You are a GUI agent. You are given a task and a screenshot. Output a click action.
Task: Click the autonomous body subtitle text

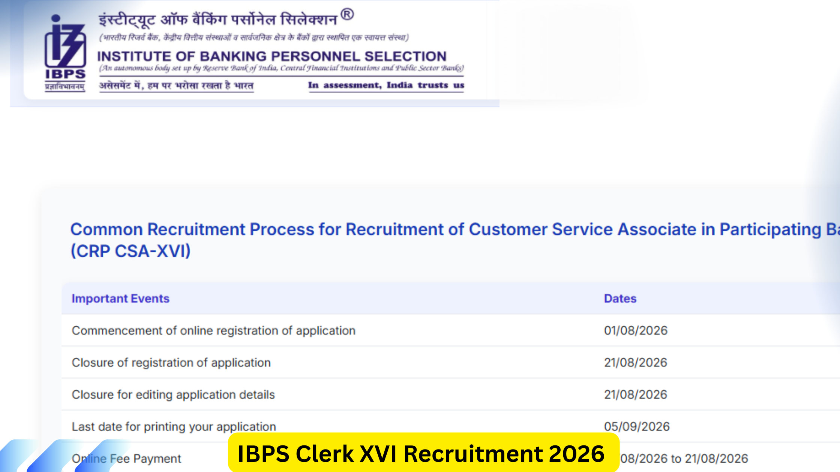tap(281, 68)
